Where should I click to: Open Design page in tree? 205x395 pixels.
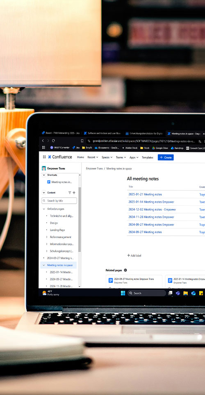pos(54,223)
